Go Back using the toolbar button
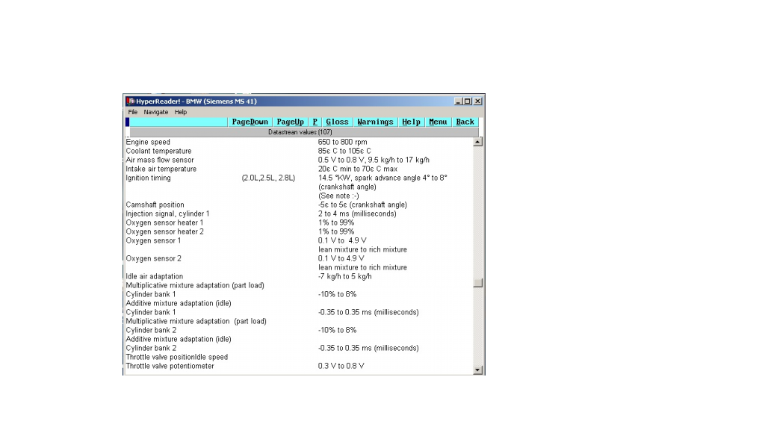 pos(465,122)
